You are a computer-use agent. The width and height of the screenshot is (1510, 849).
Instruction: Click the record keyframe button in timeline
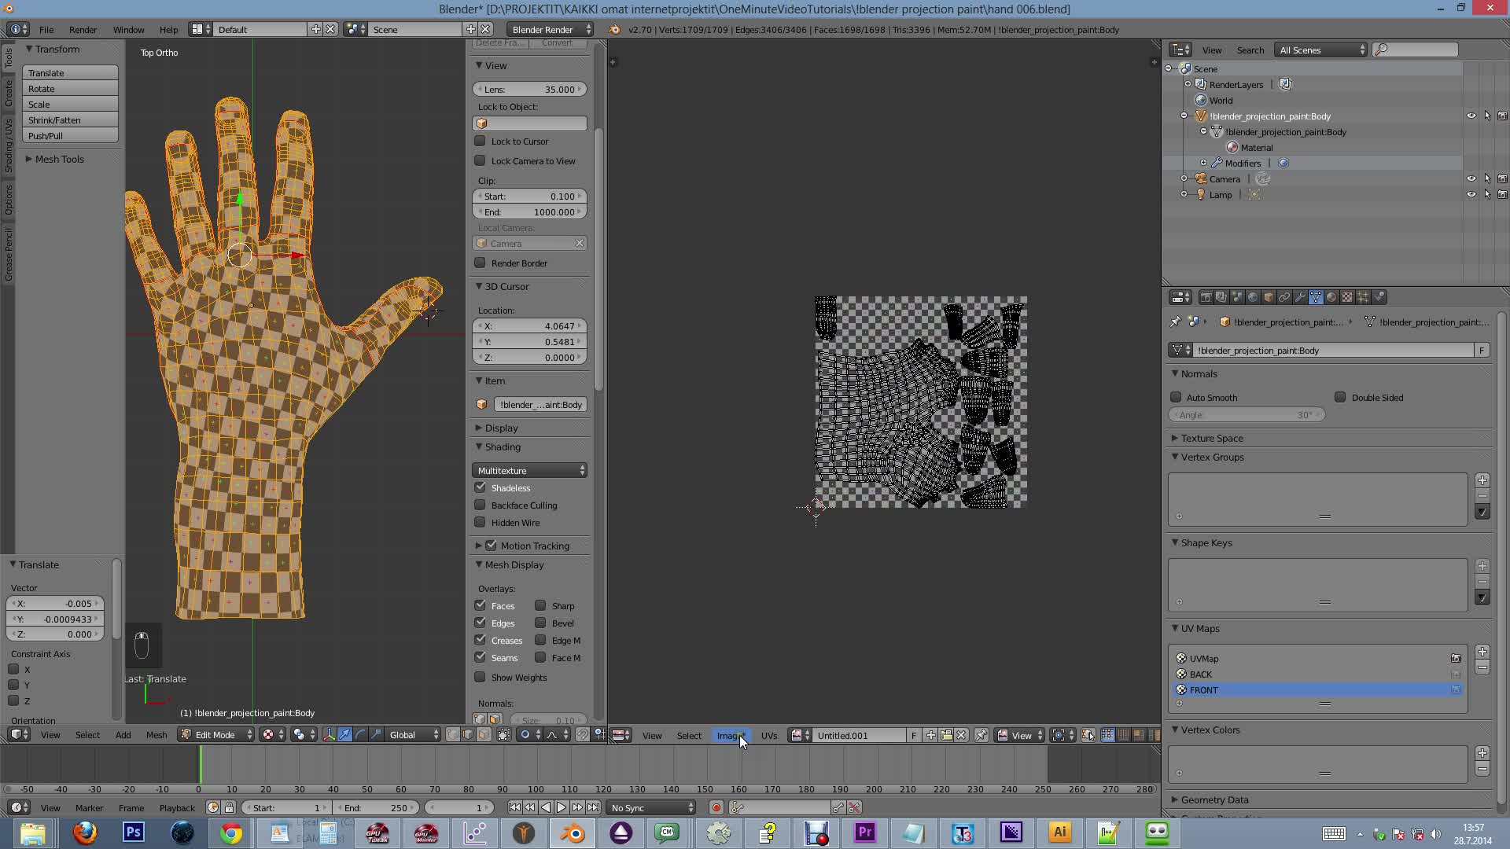pos(716,808)
